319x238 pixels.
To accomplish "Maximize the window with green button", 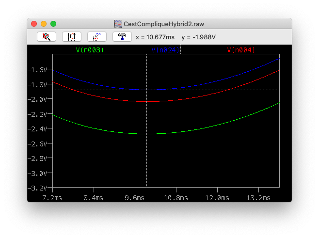I will (x=53, y=24).
